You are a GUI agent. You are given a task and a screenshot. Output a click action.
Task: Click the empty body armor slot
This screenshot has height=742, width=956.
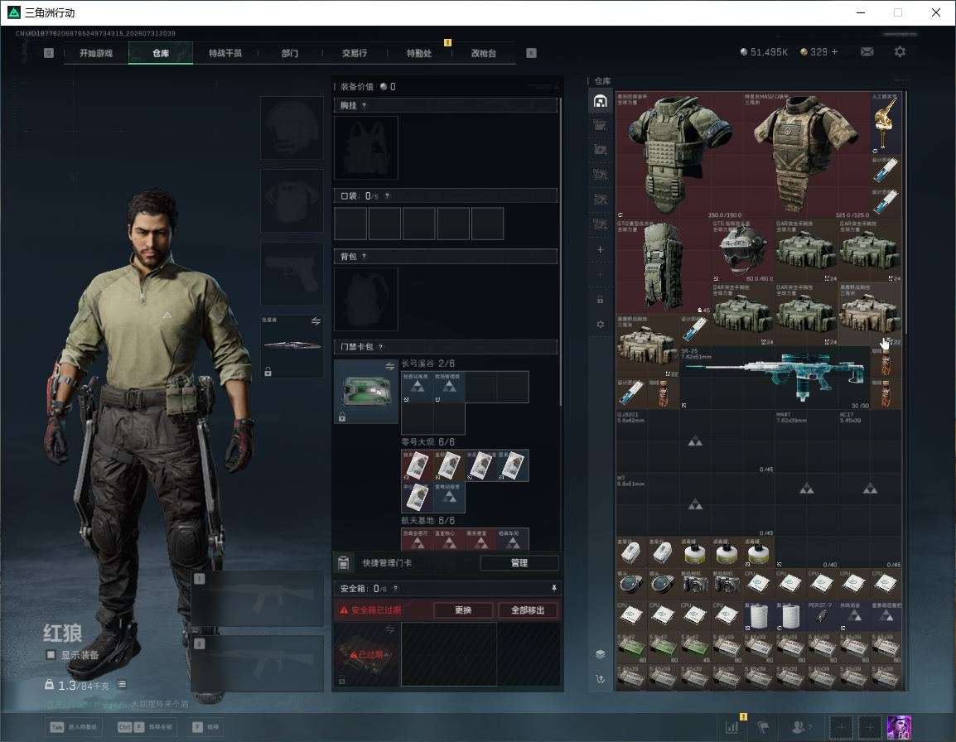coord(292,200)
